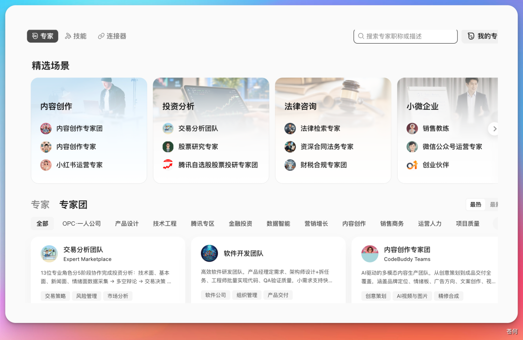Click the 内容创作专家团 avatar in 内容创作 card
Screen dimensions: 523x340
tap(46, 128)
